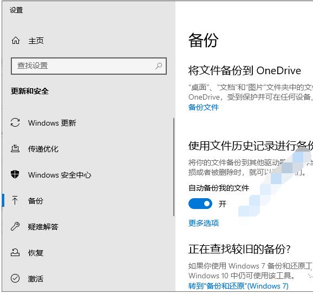Screen dimensions: 313x294
Task: Click the 恢复 recovery icon
Action: point(15,252)
